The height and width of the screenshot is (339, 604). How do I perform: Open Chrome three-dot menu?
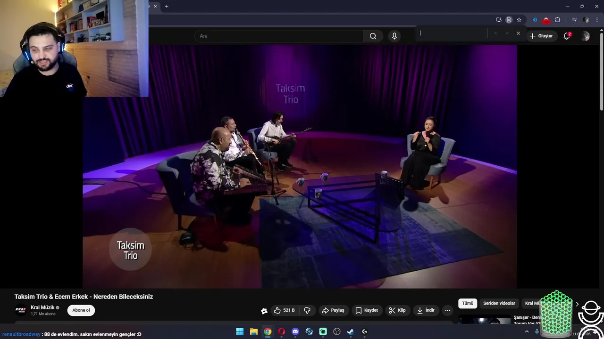pyautogui.click(x=597, y=20)
